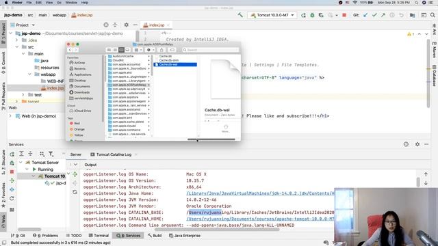Select Cache.db file in Finder
The height and width of the screenshot is (246, 438).
(x=166, y=56)
